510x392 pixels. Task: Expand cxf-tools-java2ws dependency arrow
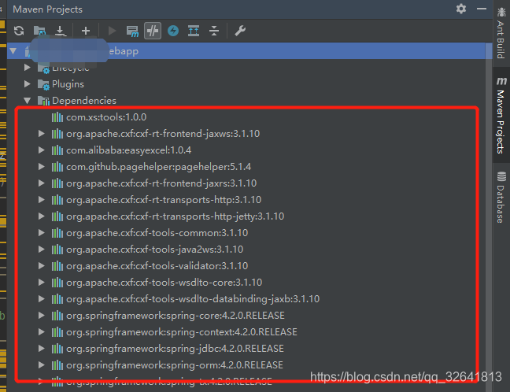(41, 250)
